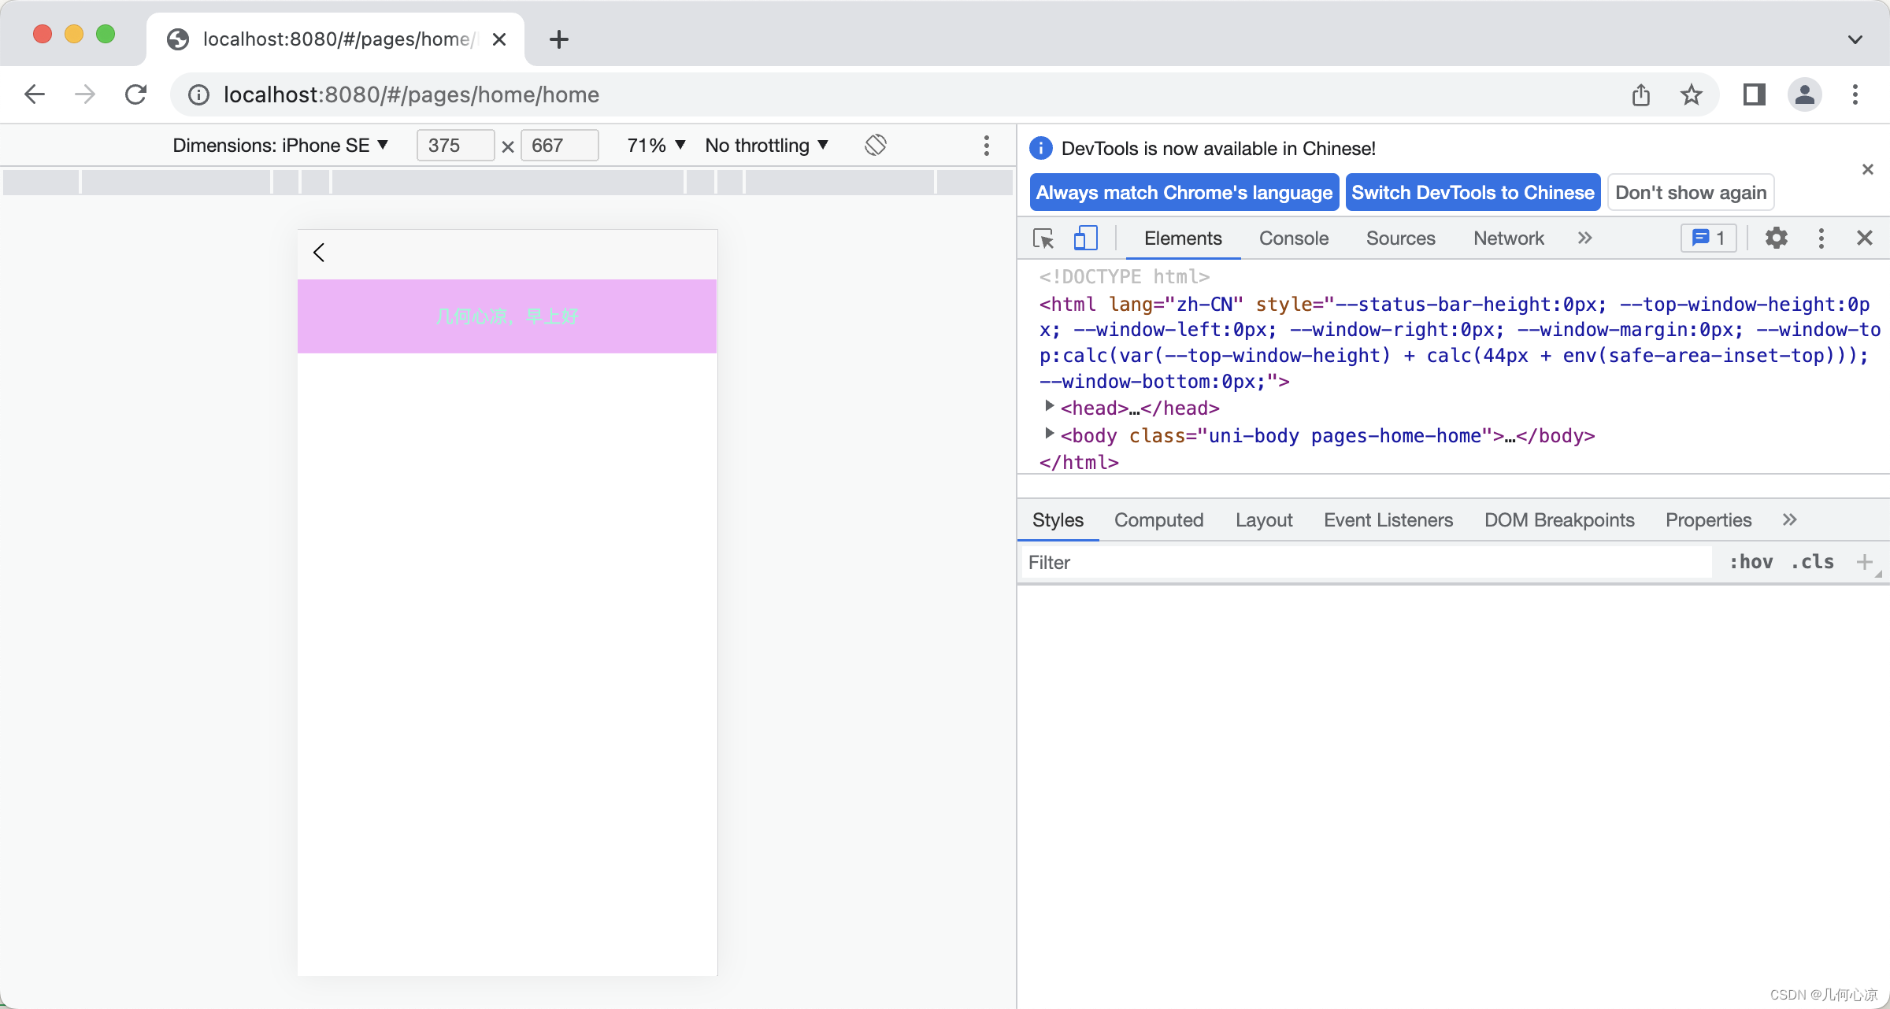This screenshot has width=1890, height=1009.
Task: Open the issues counter badge
Action: pyautogui.click(x=1708, y=238)
